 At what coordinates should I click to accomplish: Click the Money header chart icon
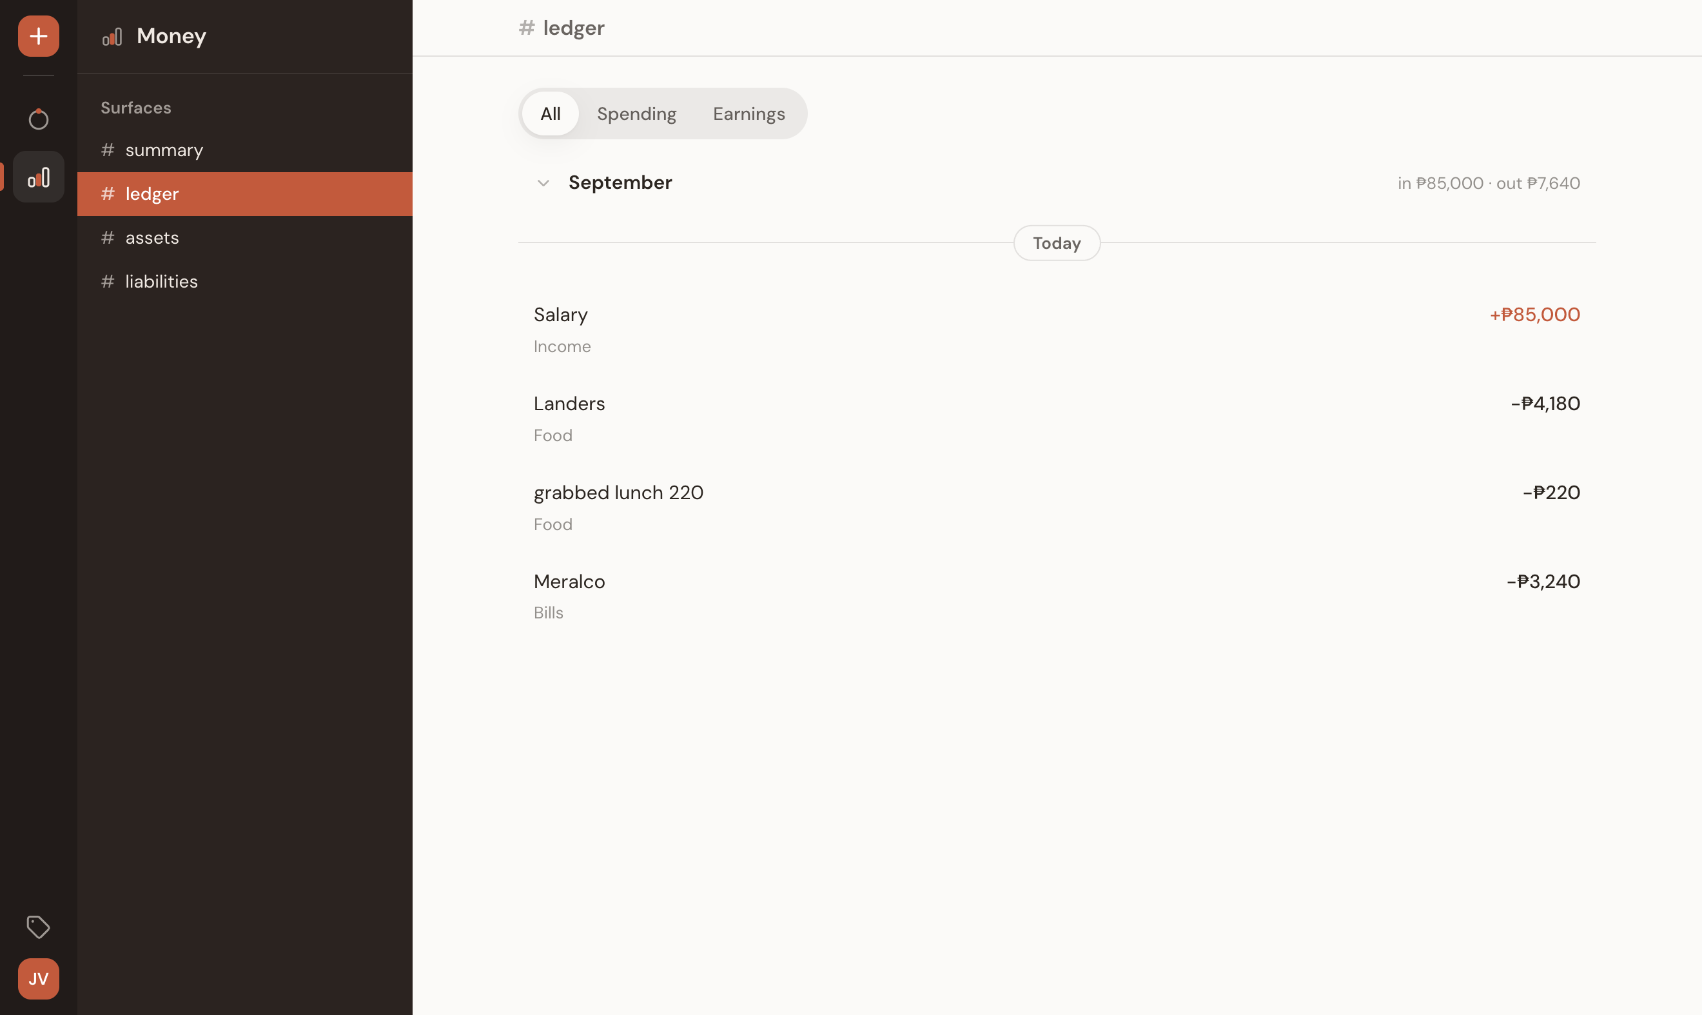[x=112, y=36]
